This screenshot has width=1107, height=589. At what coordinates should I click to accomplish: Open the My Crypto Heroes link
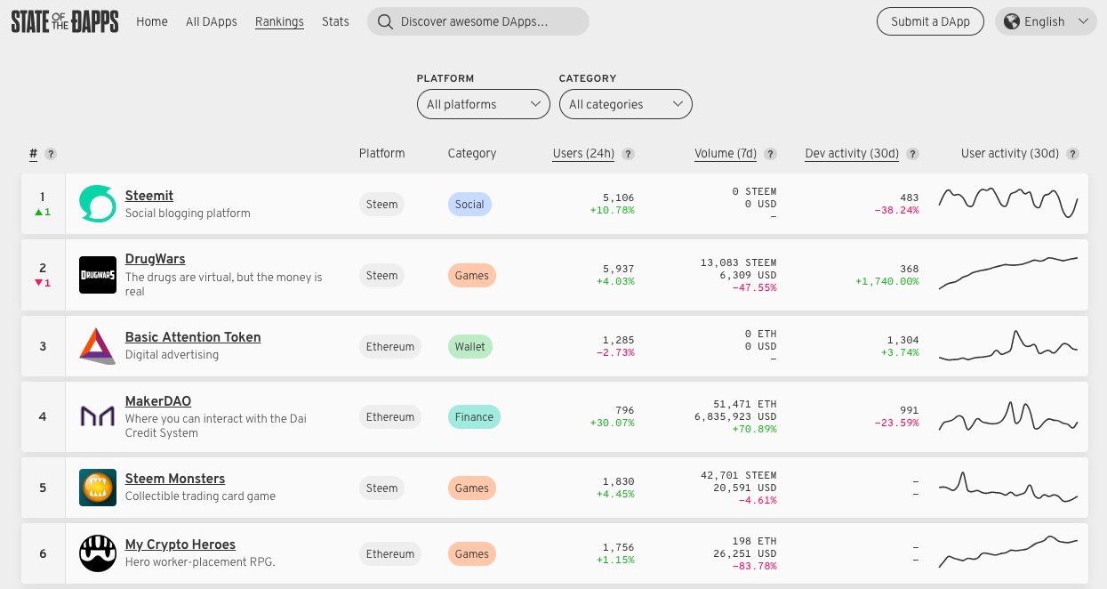(x=180, y=545)
